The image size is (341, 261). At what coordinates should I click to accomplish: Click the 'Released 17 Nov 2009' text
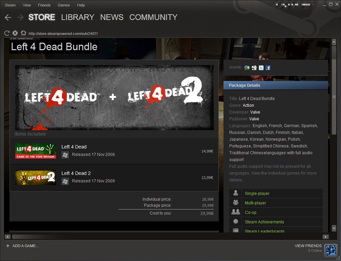pyautogui.click(x=93, y=181)
